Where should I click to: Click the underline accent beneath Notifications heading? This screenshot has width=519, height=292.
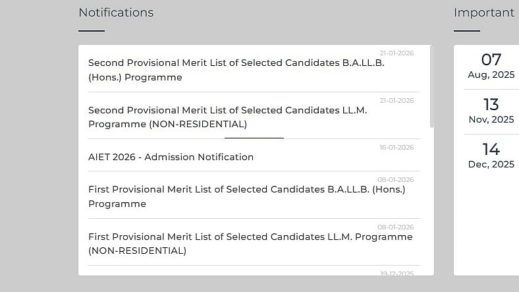[92, 30]
